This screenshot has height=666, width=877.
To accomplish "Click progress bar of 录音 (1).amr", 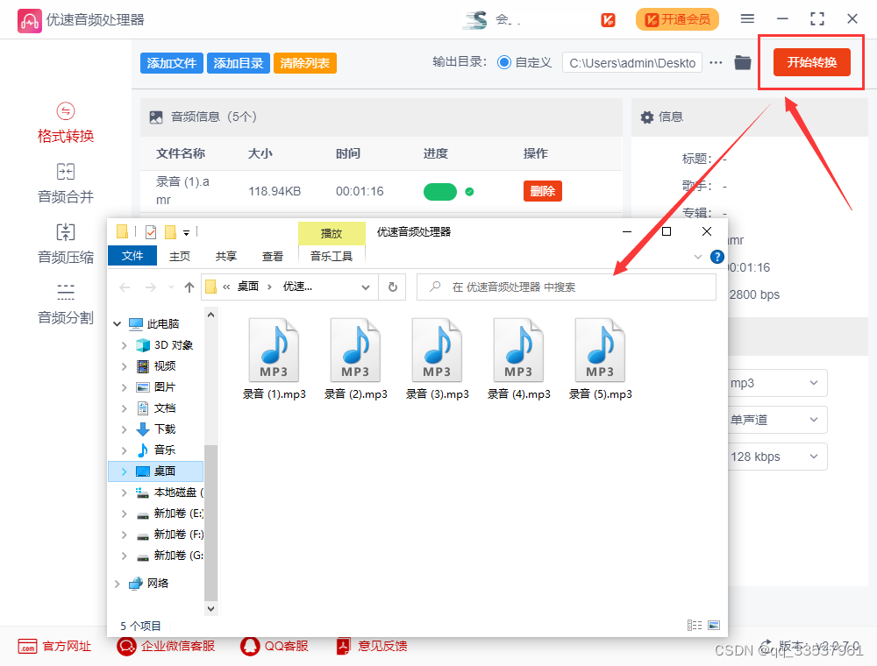I will click(440, 192).
